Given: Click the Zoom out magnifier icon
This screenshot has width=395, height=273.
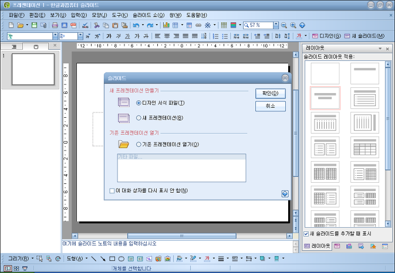Looking at the screenshot, I should coord(284,25).
